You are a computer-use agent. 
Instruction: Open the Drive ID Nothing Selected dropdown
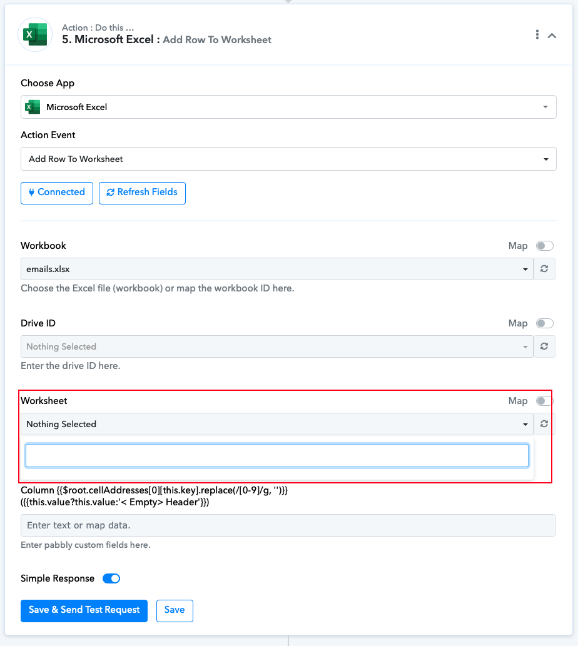tap(277, 346)
